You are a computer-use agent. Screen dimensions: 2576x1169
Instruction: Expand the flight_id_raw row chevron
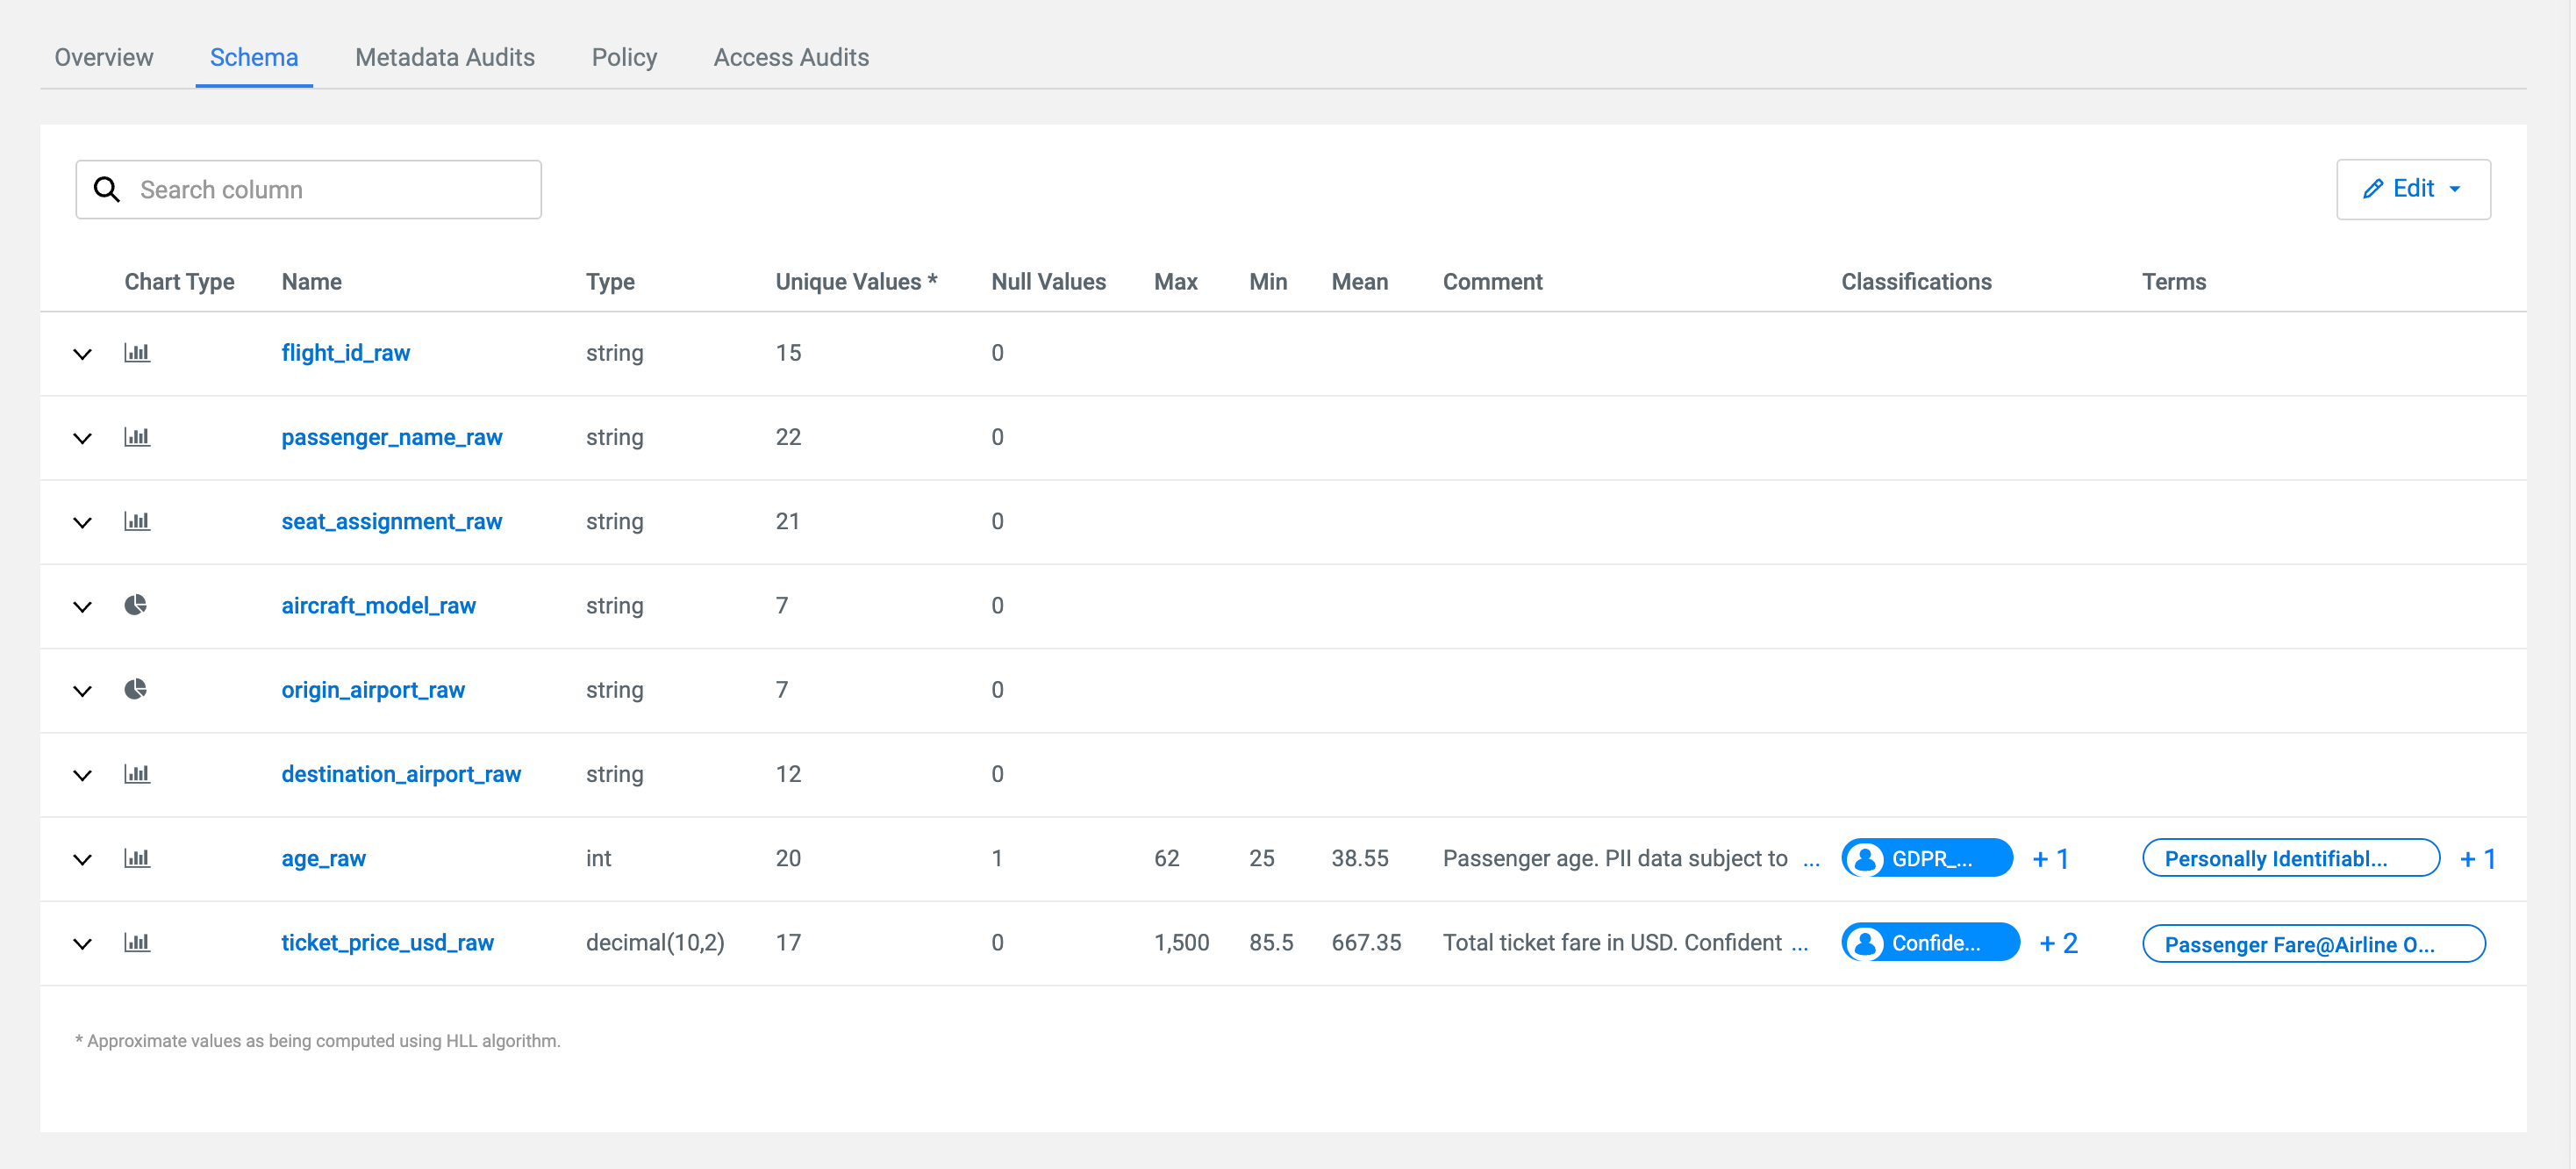[x=83, y=354]
